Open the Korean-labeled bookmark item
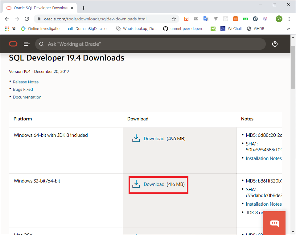Screen dimensions: 296x235 [14, 28]
